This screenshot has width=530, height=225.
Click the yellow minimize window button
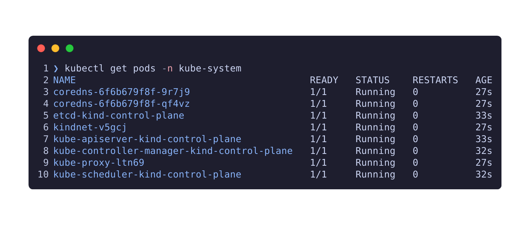55,48
